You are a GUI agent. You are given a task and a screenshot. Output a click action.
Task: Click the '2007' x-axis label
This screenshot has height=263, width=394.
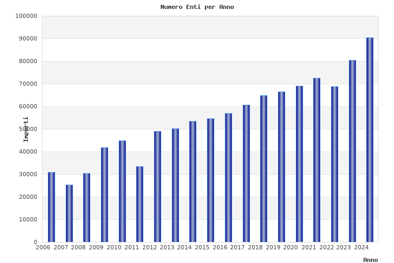(x=61, y=247)
